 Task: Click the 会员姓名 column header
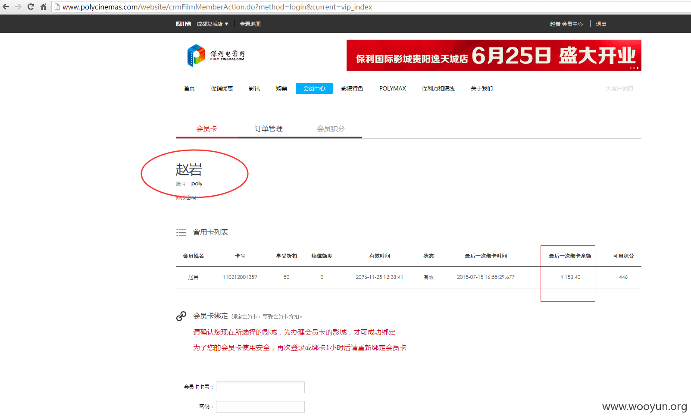click(193, 256)
